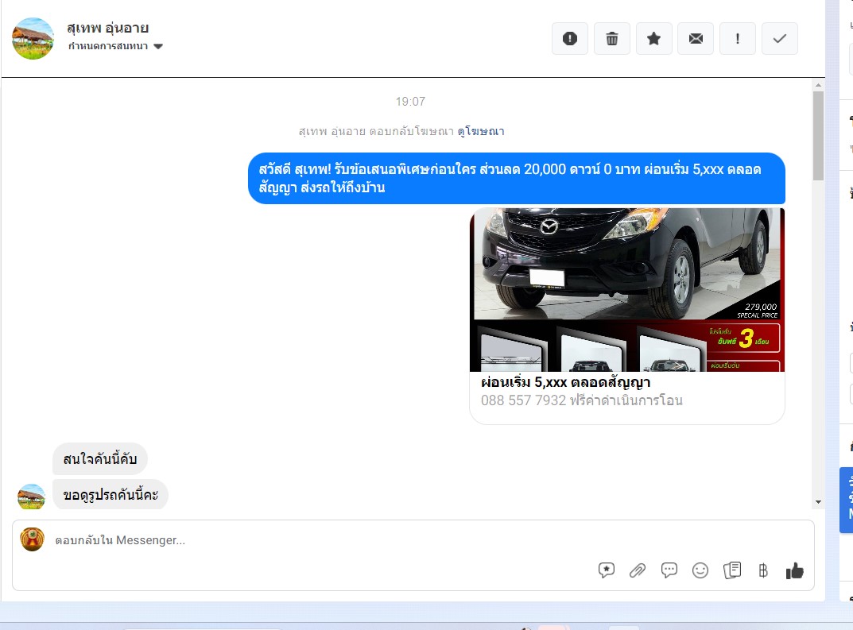Flag conversation with the plain exclamation mark icon
This screenshot has width=853, height=630.
[x=738, y=38]
